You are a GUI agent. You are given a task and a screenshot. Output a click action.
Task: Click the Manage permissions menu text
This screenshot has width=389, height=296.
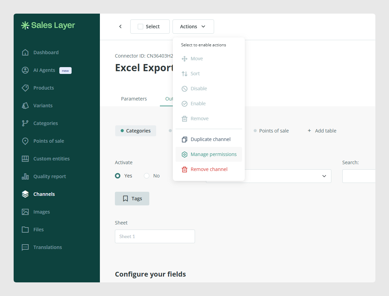[x=214, y=154]
